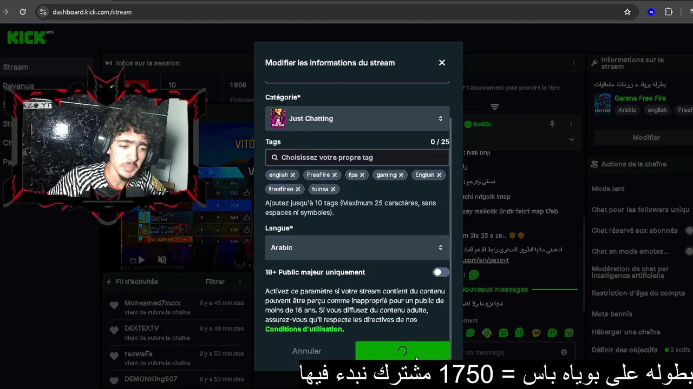Viewport: 693px width, 389px height.
Task: Click the BotRix username in chat
Action: [482, 124]
